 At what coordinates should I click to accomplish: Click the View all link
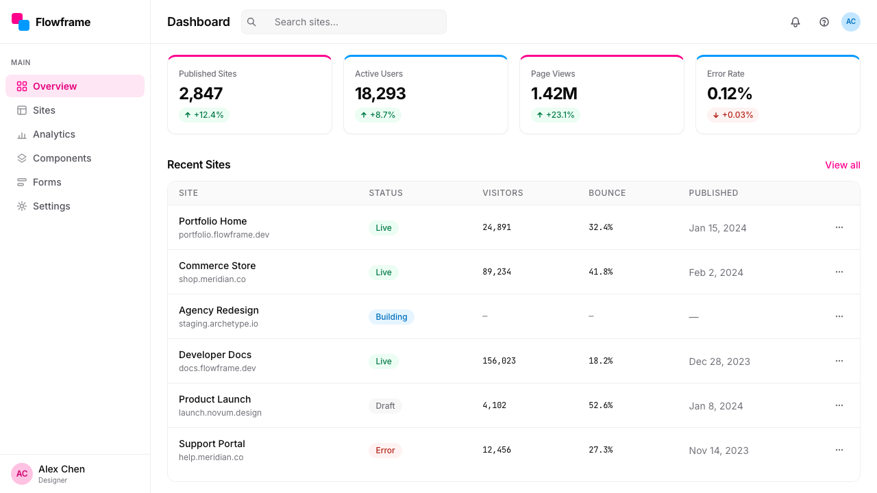843,165
